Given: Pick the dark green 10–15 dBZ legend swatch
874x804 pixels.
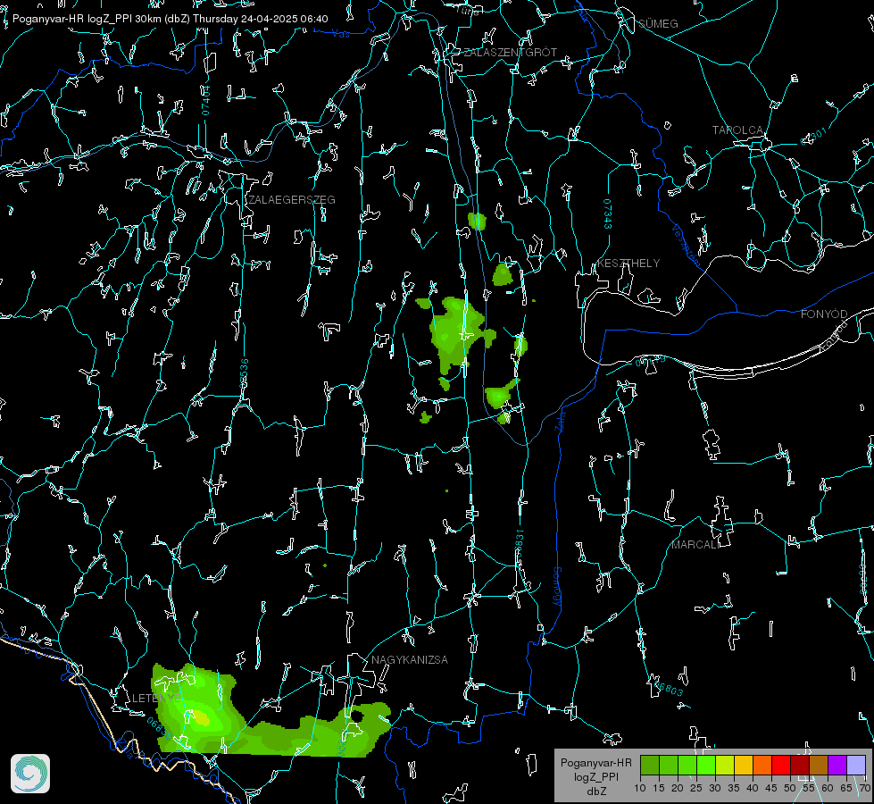Looking at the screenshot, I should click(650, 765).
